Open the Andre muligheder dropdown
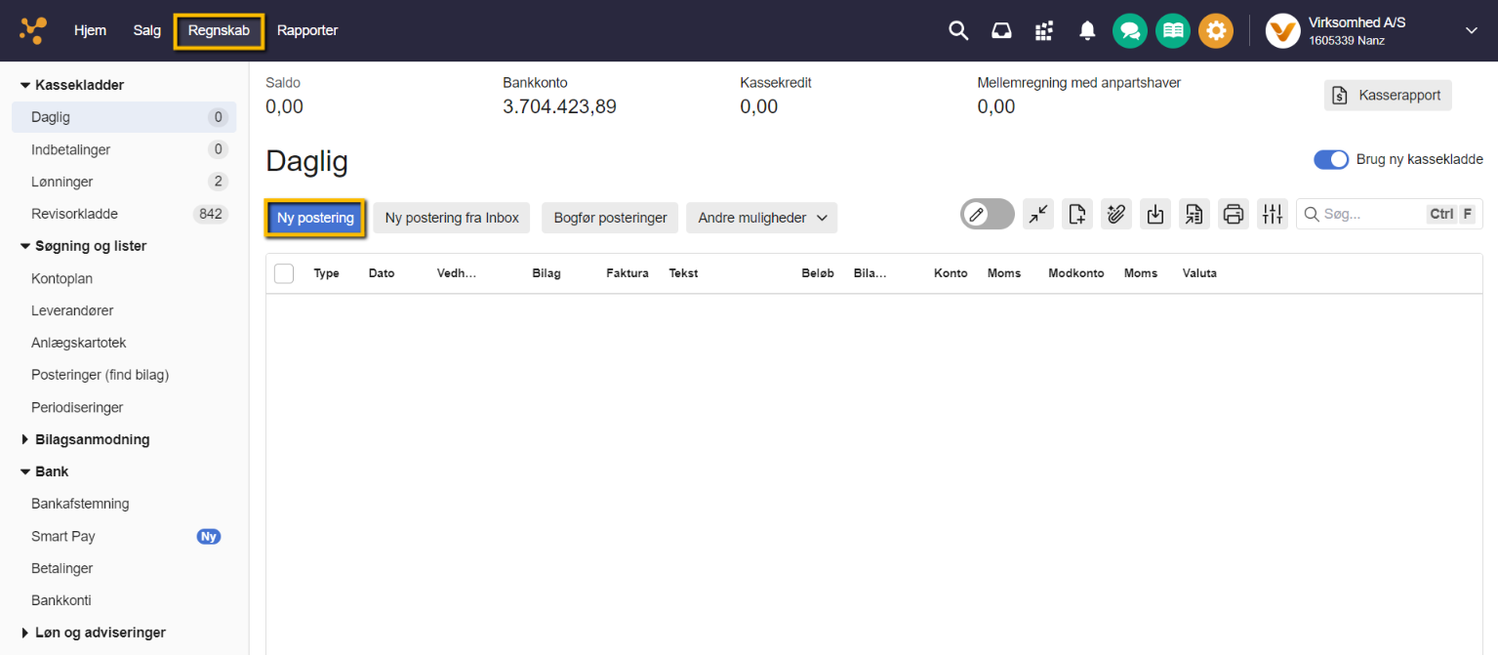The image size is (1498, 655). click(x=761, y=218)
